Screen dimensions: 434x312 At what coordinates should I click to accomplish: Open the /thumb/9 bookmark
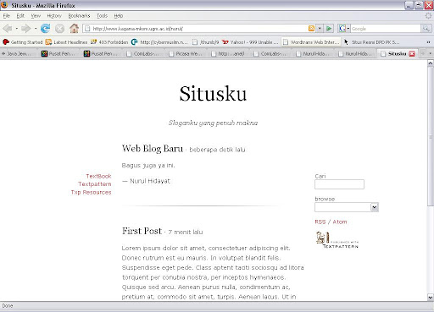pos(205,42)
